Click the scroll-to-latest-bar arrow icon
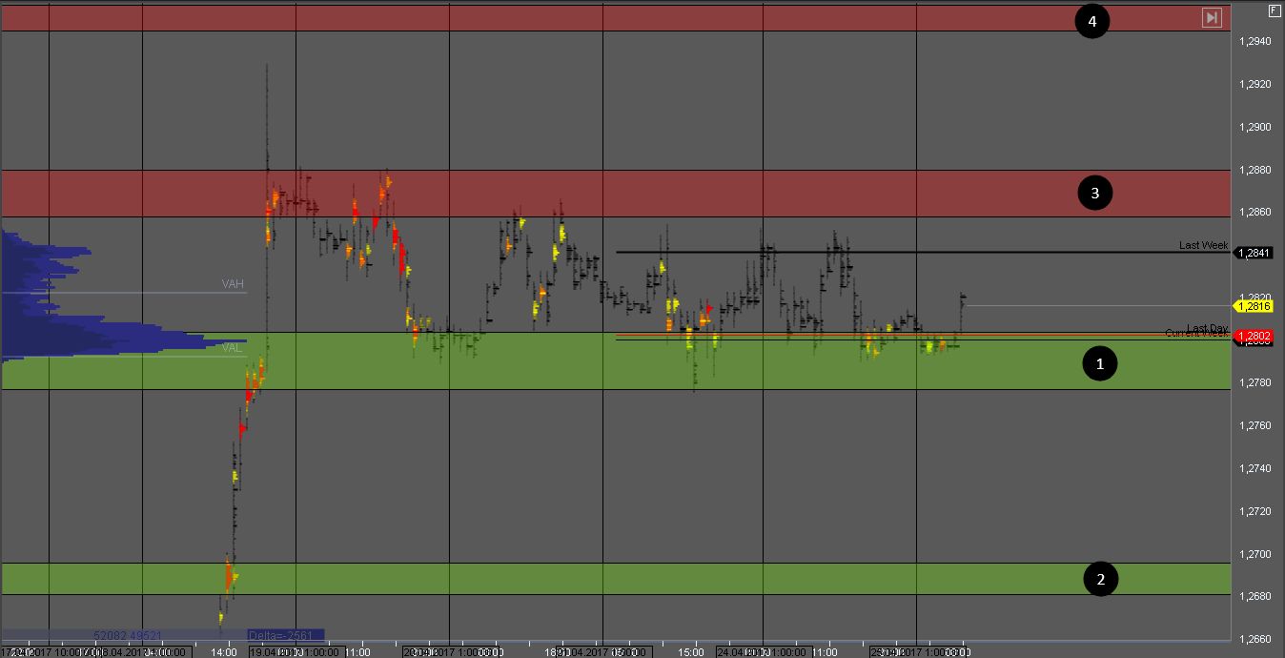This screenshot has width=1285, height=658. [1212, 17]
